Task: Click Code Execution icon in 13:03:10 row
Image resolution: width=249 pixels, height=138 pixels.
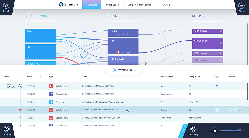Action: tap(51, 86)
